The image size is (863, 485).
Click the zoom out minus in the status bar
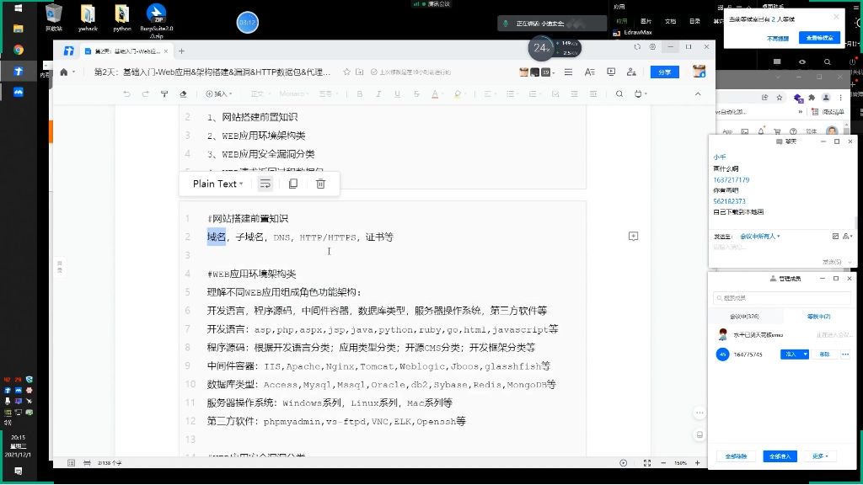pos(663,463)
